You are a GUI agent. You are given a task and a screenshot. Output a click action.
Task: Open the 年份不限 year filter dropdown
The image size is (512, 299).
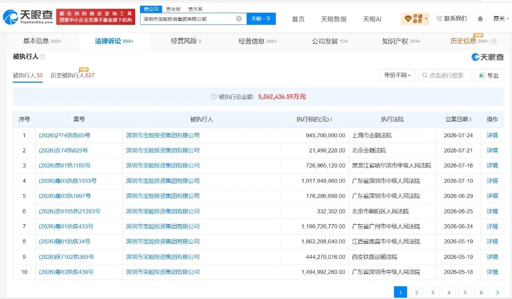[397, 75]
